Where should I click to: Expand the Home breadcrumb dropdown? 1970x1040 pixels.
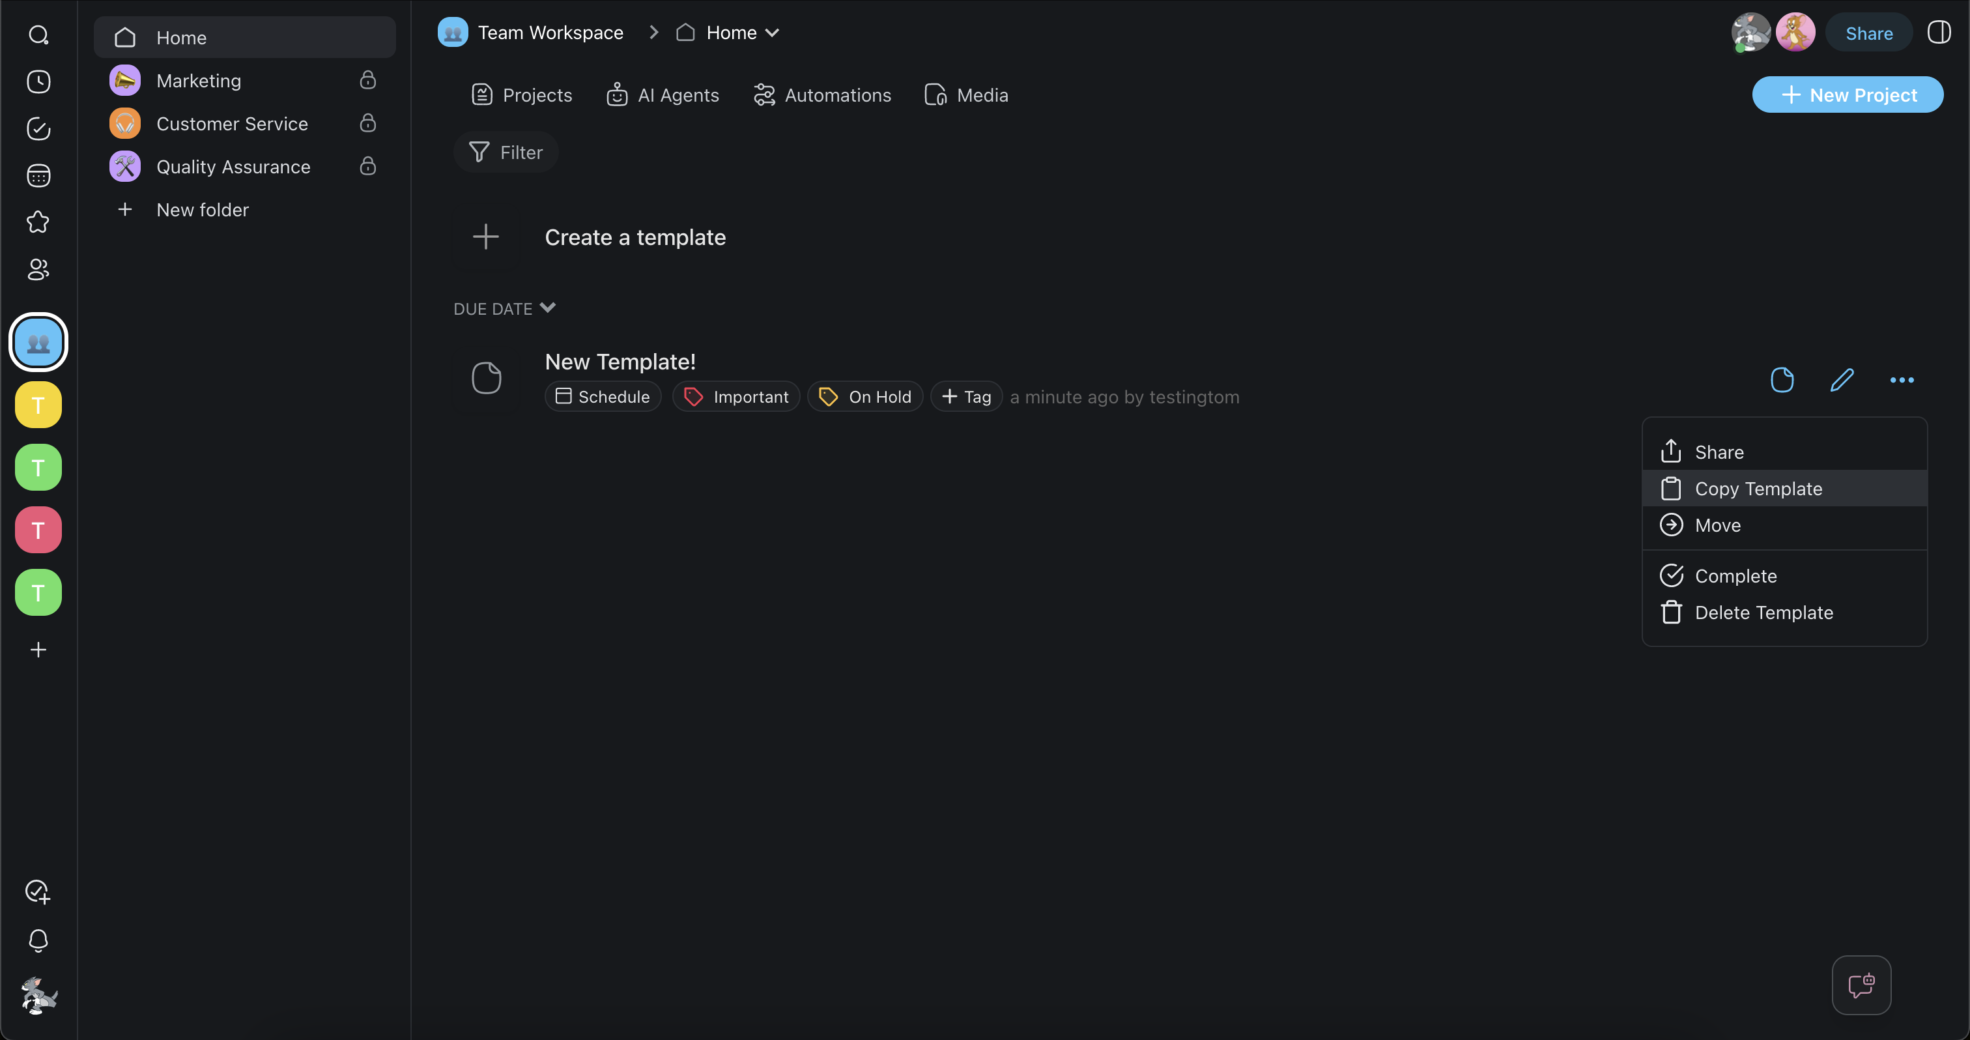coord(773,33)
